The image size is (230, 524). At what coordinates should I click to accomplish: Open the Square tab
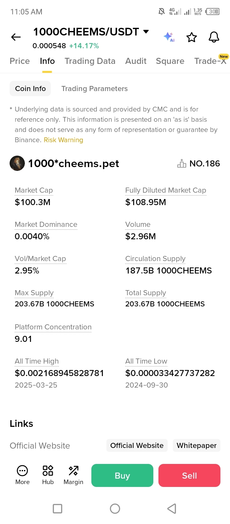point(170,61)
